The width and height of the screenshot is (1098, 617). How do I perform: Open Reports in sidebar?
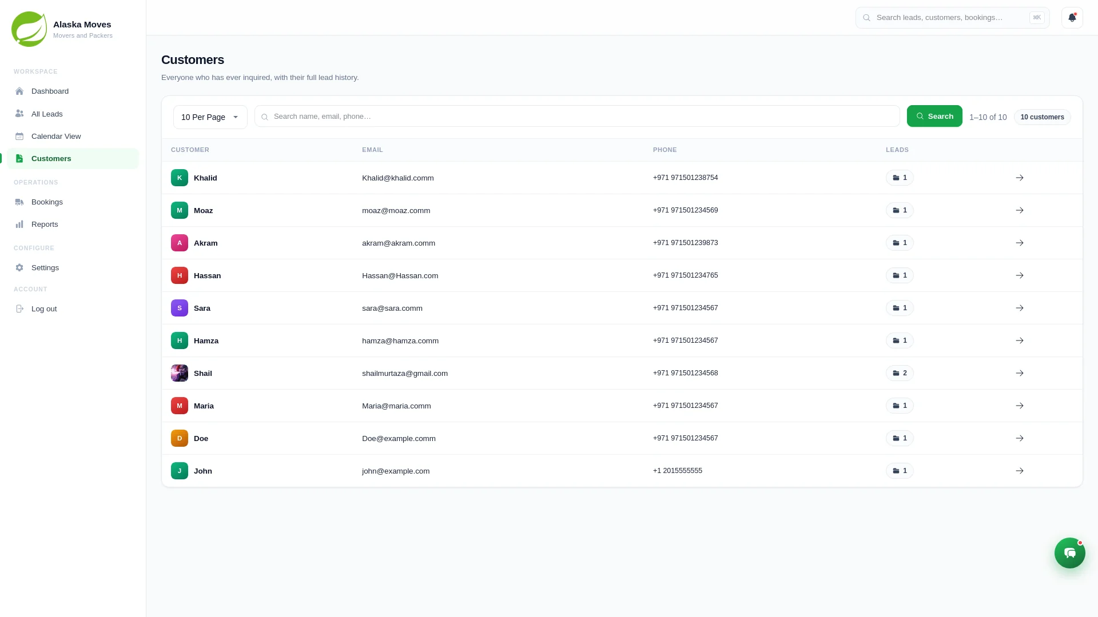(73, 225)
